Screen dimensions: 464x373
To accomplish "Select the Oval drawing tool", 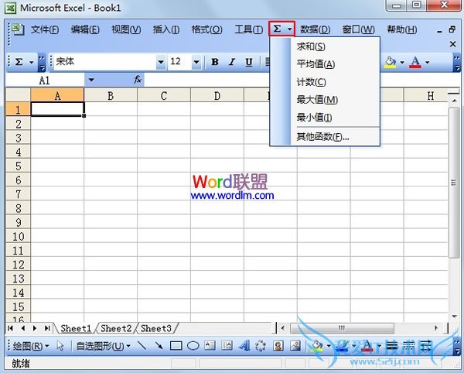I will click(193, 345).
